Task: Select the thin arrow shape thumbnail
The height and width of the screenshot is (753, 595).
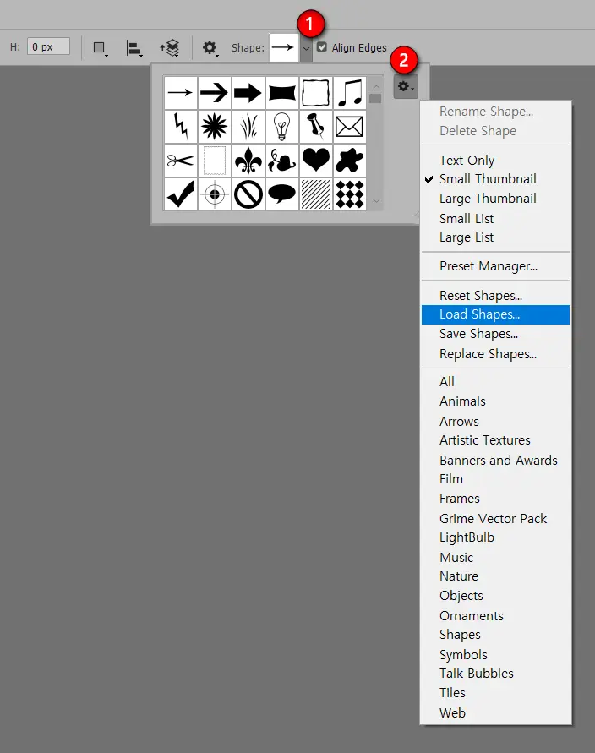Action: (x=181, y=93)
